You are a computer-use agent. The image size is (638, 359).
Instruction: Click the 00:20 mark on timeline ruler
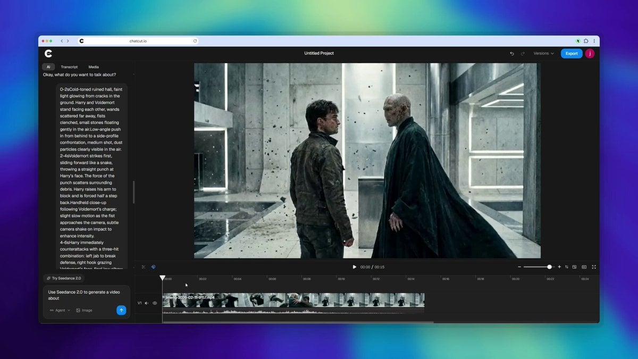coord(515,279)
